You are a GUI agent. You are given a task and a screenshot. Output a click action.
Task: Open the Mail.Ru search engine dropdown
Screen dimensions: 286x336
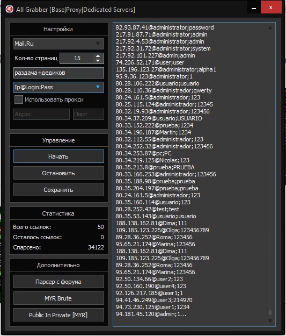tap(58, 44)
